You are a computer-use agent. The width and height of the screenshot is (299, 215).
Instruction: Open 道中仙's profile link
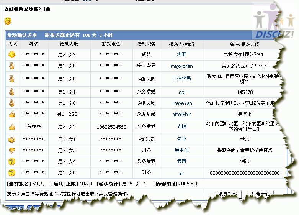(x=181, y=150)
